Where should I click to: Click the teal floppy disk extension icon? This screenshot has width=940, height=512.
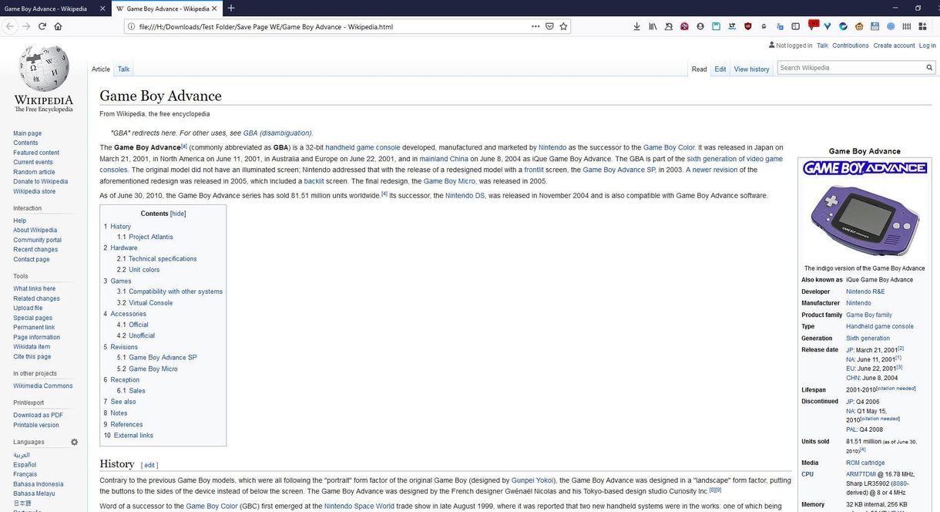point(716,26)
